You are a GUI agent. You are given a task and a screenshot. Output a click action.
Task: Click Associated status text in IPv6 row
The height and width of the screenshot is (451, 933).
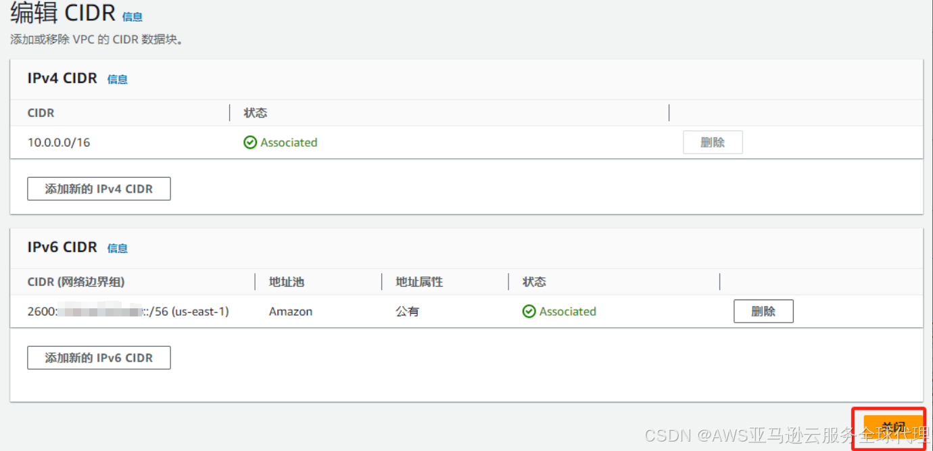tap(568, 312)
